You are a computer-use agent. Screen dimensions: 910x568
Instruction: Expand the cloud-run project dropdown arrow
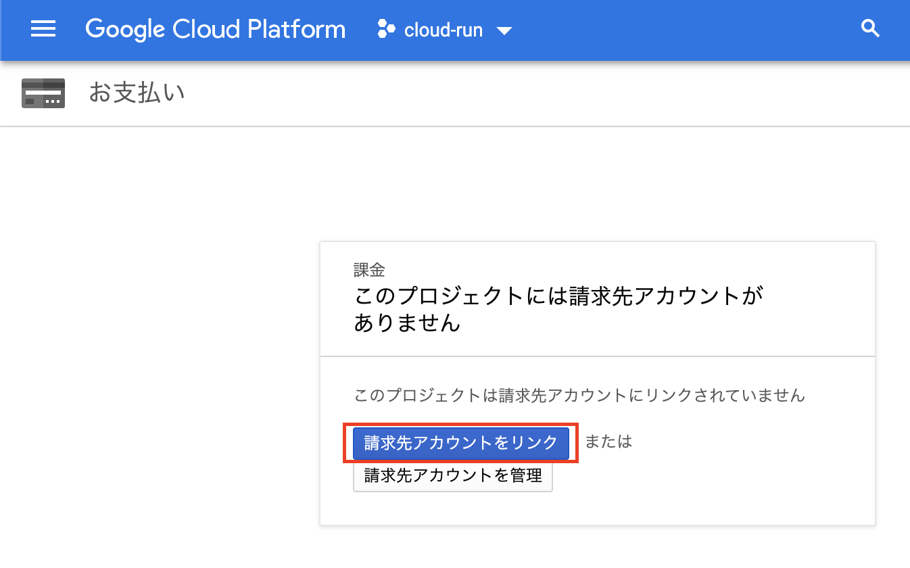coord(504,31)
